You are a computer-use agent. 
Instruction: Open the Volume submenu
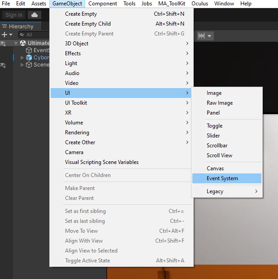tap(121, 123)
